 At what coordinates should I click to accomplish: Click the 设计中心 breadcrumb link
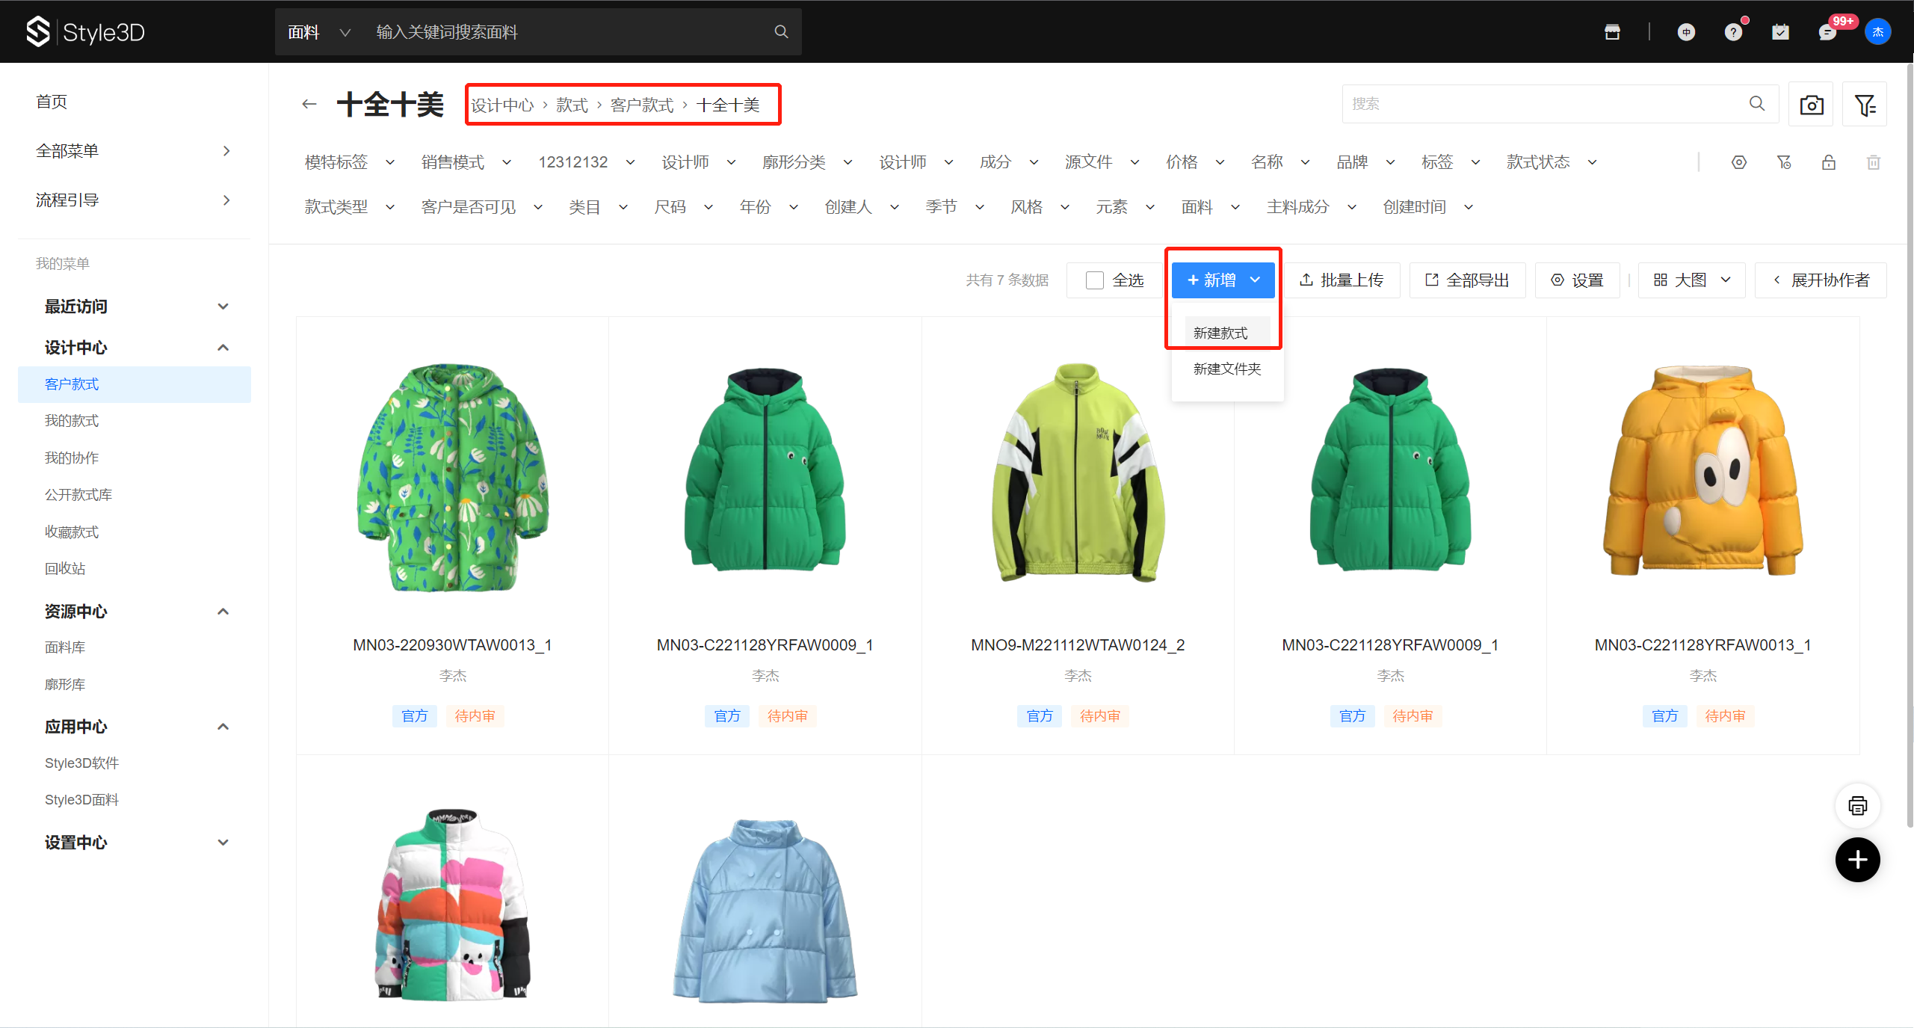(x=502, y=105)
